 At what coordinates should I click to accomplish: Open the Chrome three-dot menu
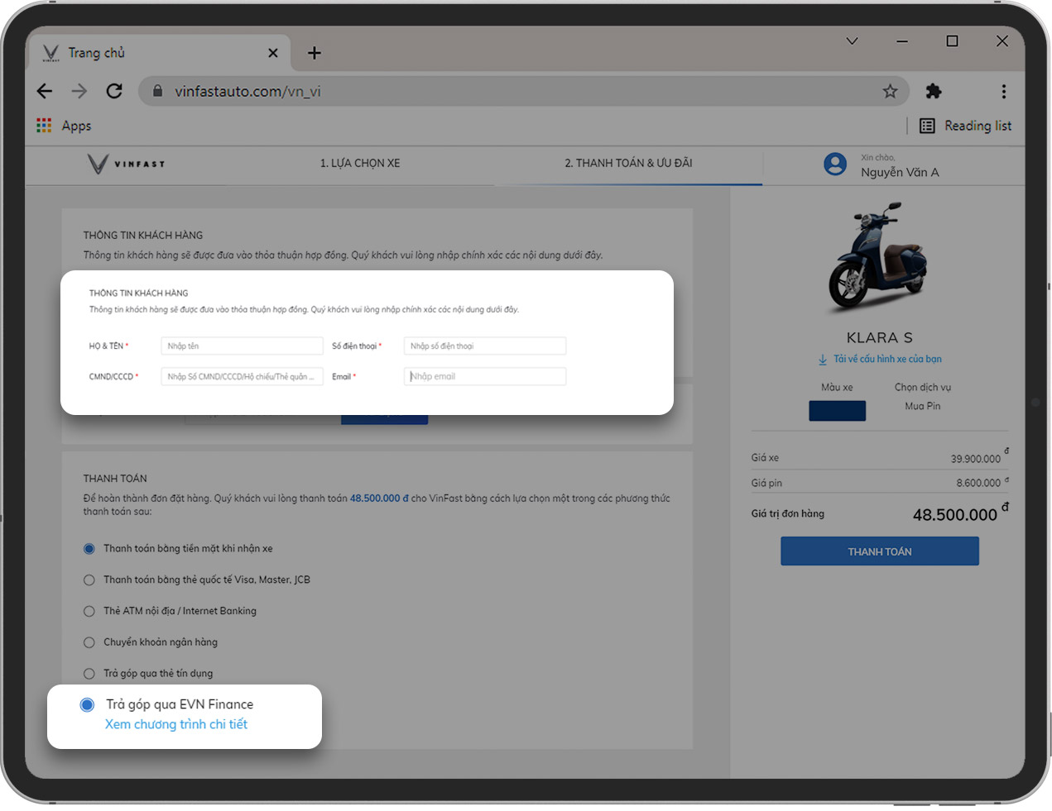pos(1003,91)
